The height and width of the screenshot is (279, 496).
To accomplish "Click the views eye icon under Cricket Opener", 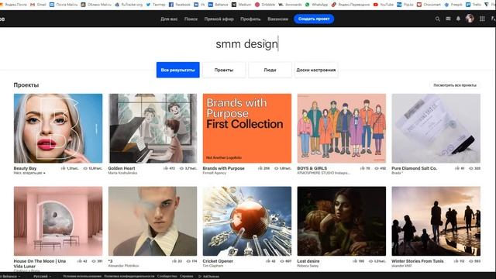I will [x=282, y=261].
